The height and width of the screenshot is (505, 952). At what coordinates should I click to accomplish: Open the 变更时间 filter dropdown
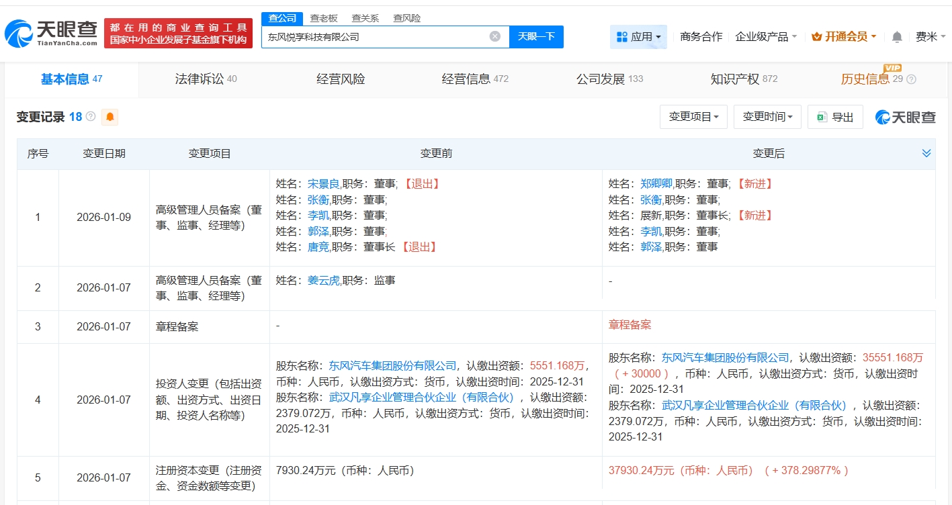[767, 116]
